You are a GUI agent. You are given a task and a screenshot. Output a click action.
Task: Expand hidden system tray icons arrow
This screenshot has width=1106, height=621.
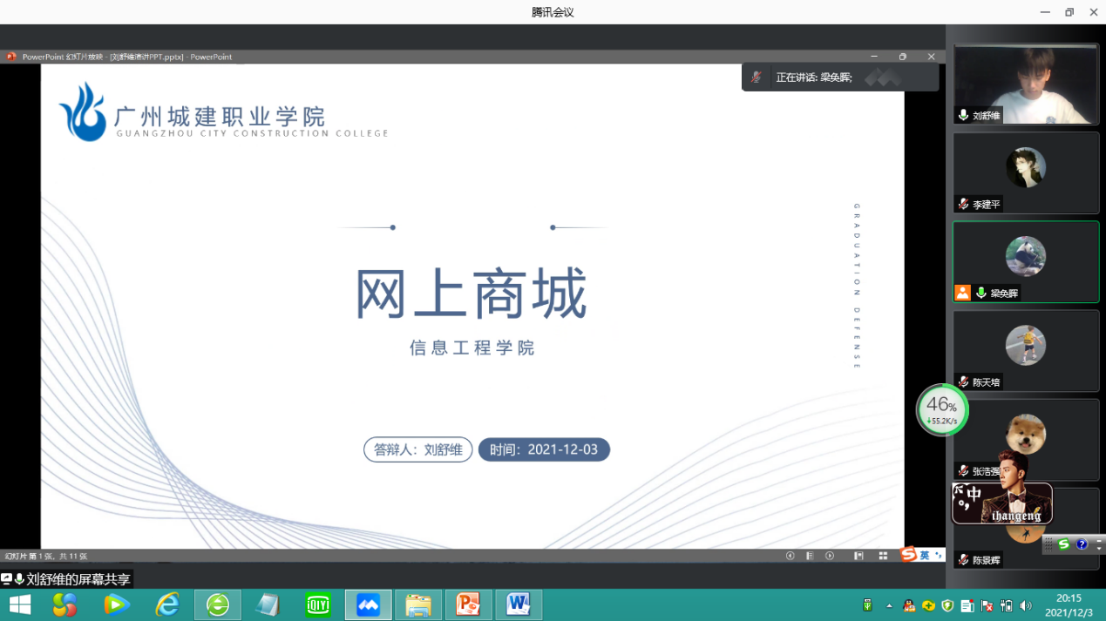coord(889,605)
